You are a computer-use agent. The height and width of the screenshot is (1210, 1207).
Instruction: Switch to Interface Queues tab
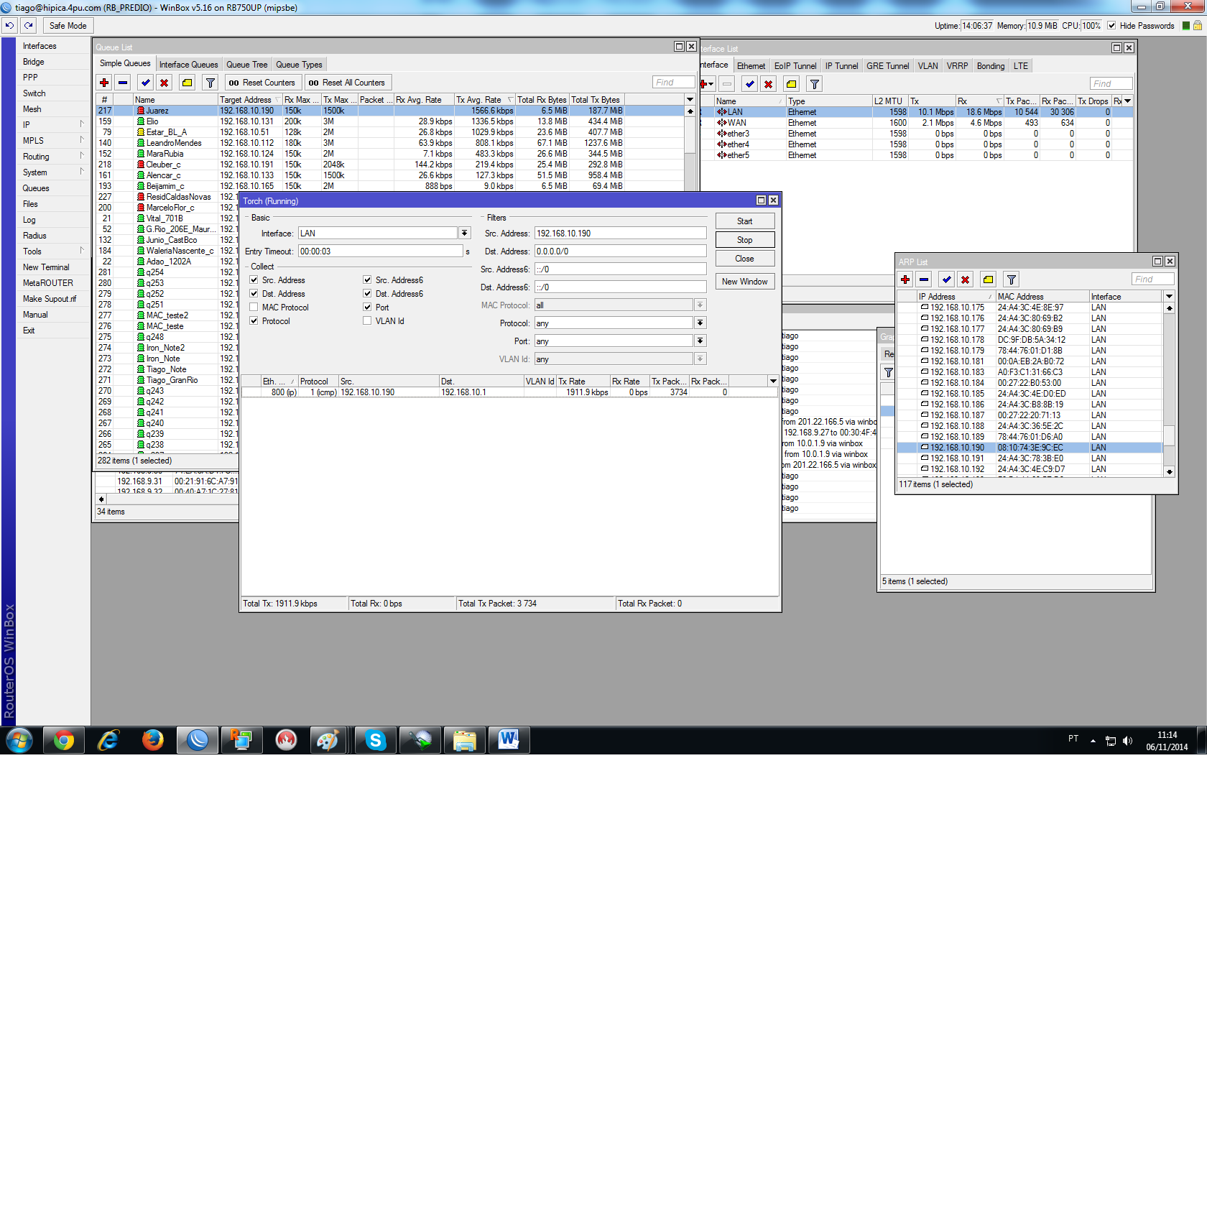[x=188, y=65]
